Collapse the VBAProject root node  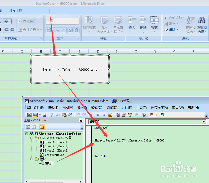click(27, 134)
